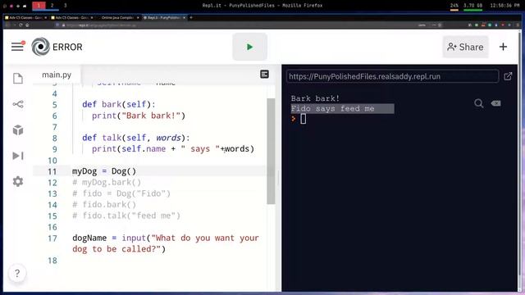Place the cursor on line 11 myDog = Dog()
Image resolution: width=525 pixels, height=295 pixels.
tap(104, 171)
